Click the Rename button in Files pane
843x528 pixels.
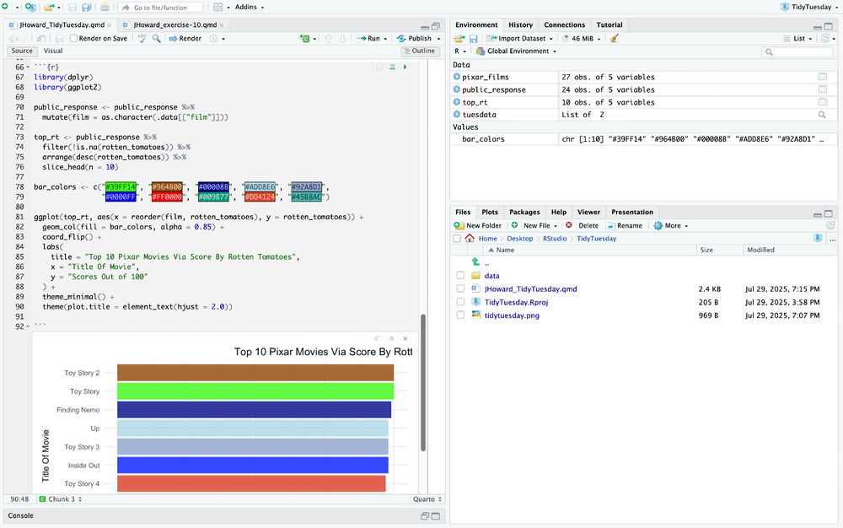click(x=624, y=225)
